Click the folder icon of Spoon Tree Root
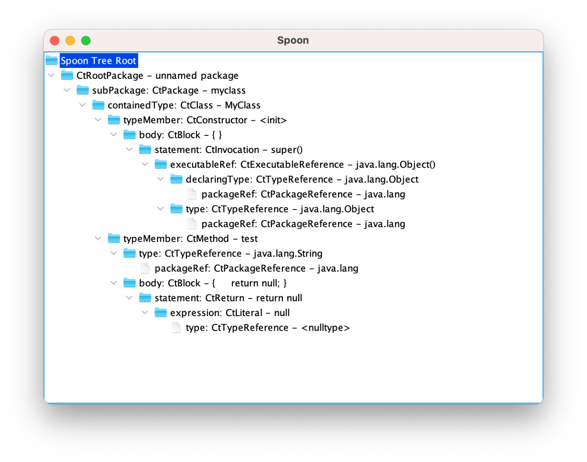This screenshot has height=462, width=587. 52,61
